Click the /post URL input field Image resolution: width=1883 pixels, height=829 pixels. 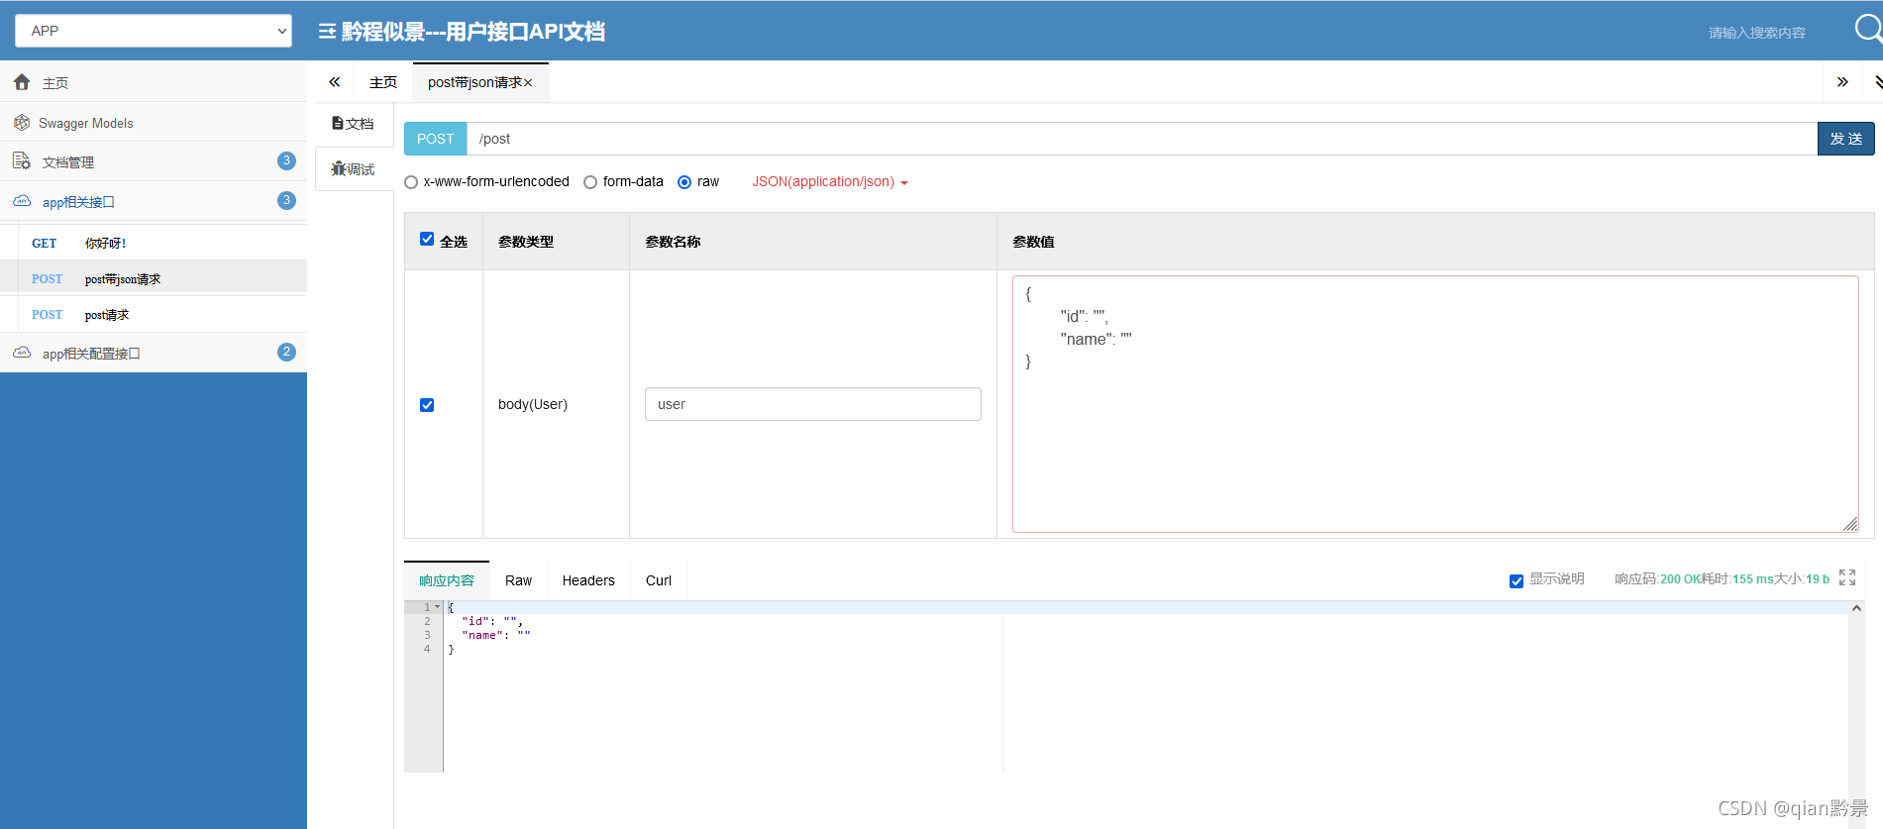1142,139
